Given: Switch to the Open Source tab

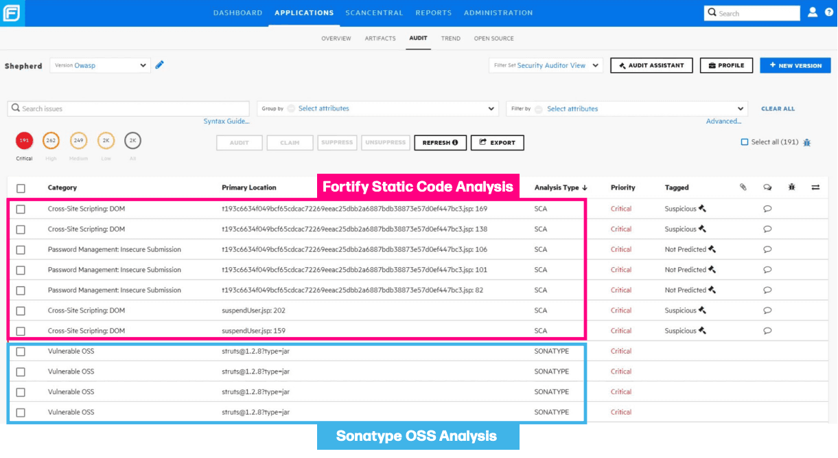Looking at the screenshot, I should (493, 38).
